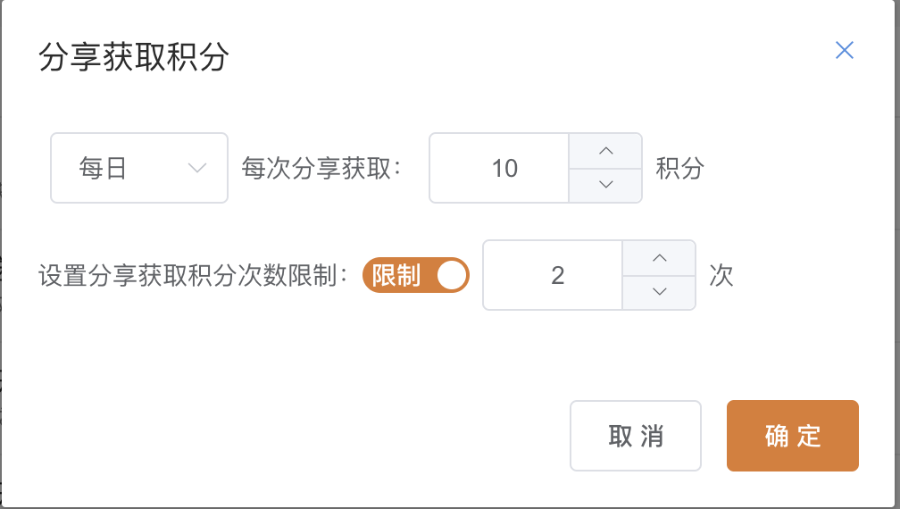900x509 pixels.
Task: Click the white knob of the switch
Action: (452, 276)
